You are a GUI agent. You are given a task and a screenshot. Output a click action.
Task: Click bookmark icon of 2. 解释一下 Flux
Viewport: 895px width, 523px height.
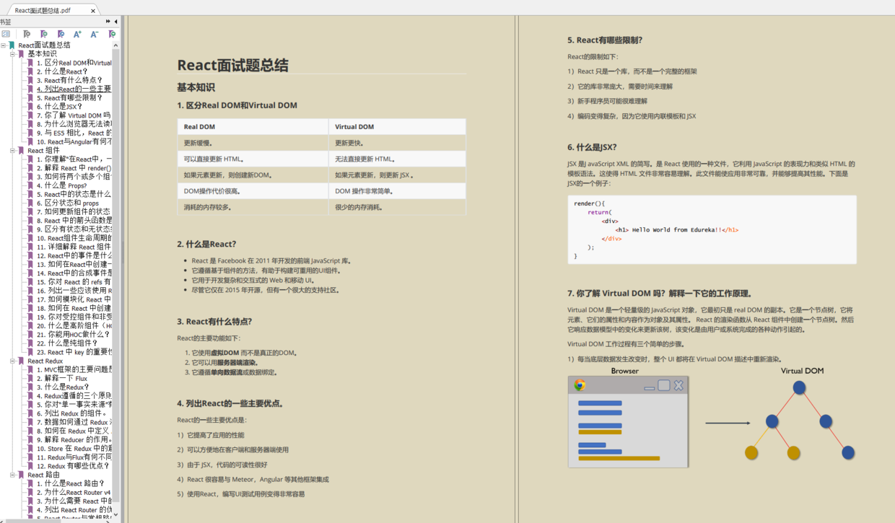[x=31, y=378]
